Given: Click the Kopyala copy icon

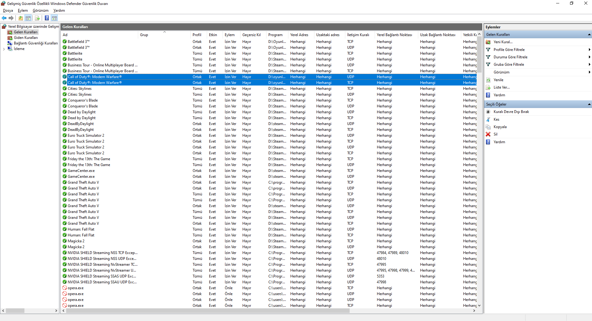Looking at the screenshot, I should pos(488,127).
